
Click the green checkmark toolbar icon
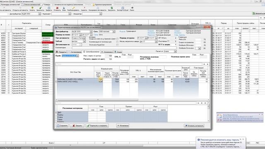[x=40, y=8]
